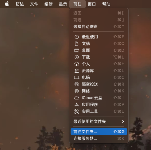Choose 前往文件夹... menu item
This screenshot has height=150, width=151.
tap(99, 132)
